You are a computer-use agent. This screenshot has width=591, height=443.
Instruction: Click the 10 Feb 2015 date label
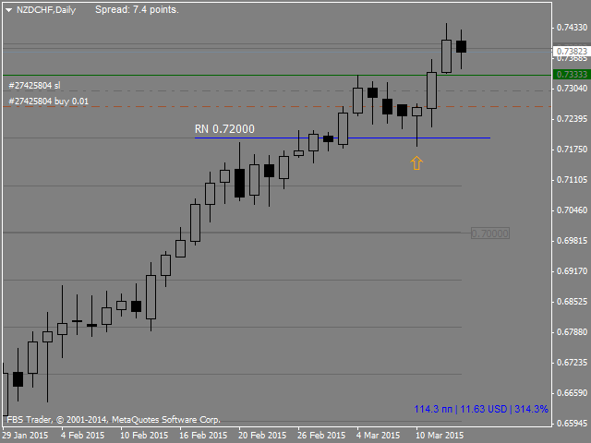click(144, 435)
